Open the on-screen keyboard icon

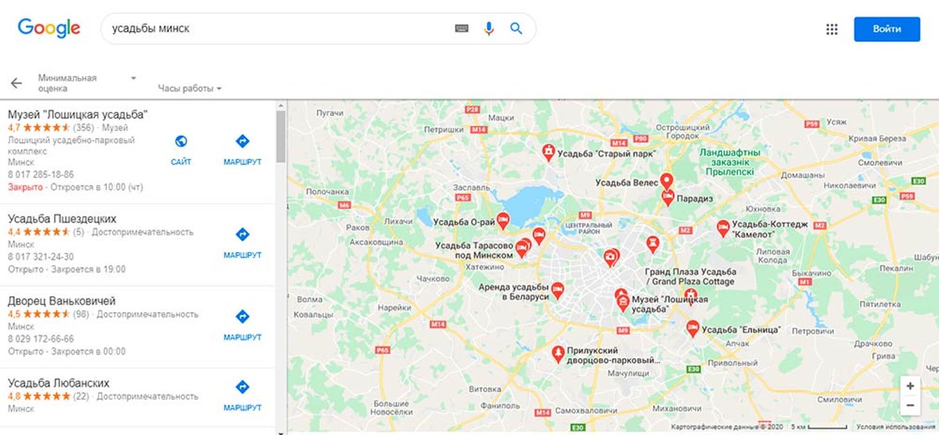462,28
